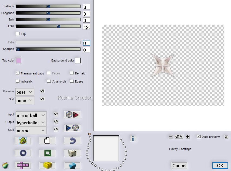Click the FOV slider handle
The height and width of the screenshot is (171, 231).
tap(58, 26)
